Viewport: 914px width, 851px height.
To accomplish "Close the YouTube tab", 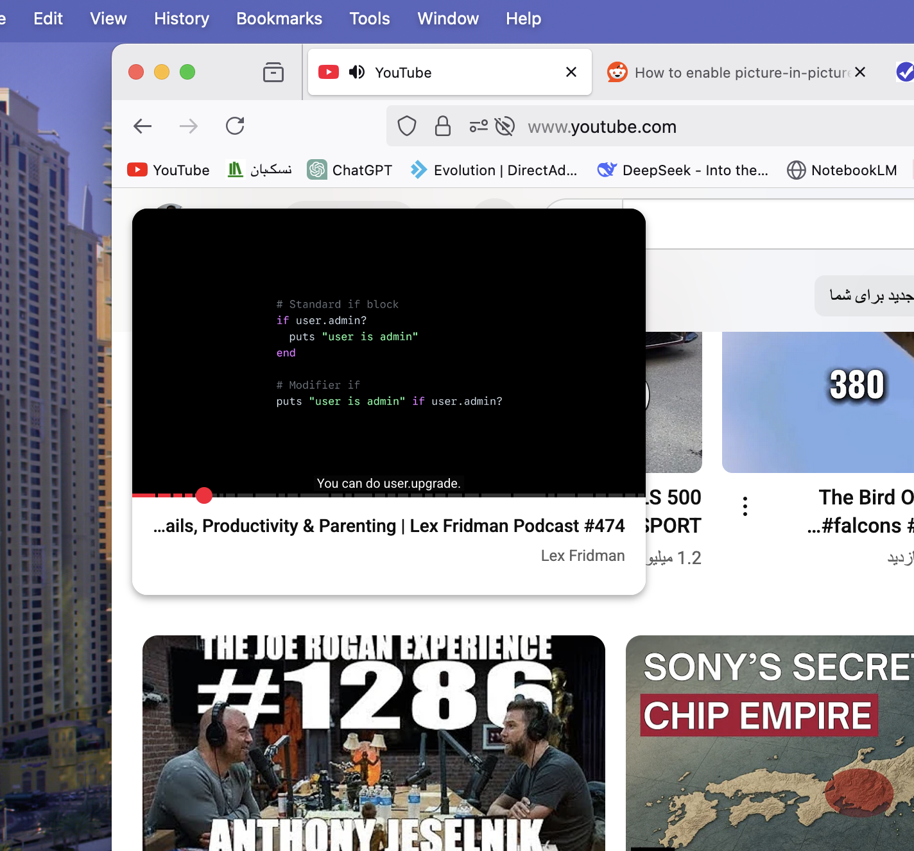I will (x=571, y=72).
